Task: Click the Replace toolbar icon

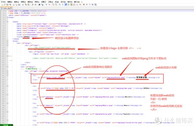Action: click(x=42, y=5)
